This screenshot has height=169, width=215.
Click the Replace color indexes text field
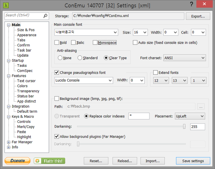tap(139, 116)
